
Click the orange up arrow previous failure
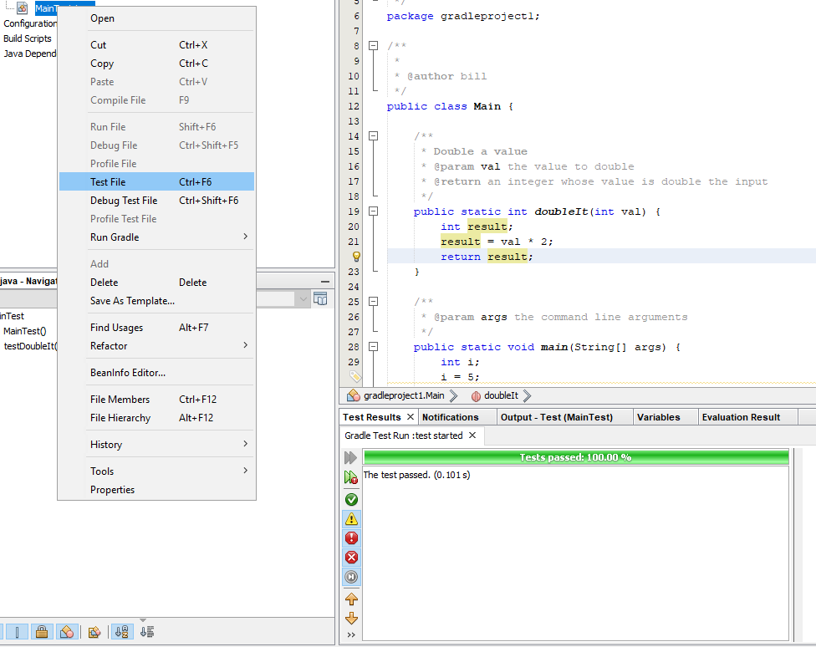(351, 599)
